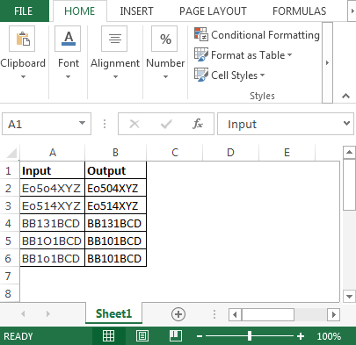Select cell B1 labeled Output
Image resolution: width=356 pixels, height=345 pixels.
tap(115, 170)
